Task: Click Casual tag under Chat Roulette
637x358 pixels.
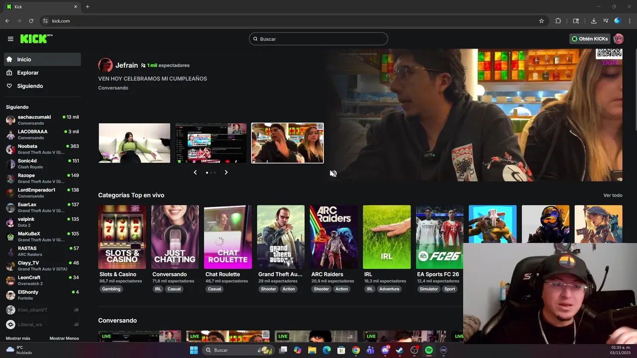Action: click(x=214, y=289)
